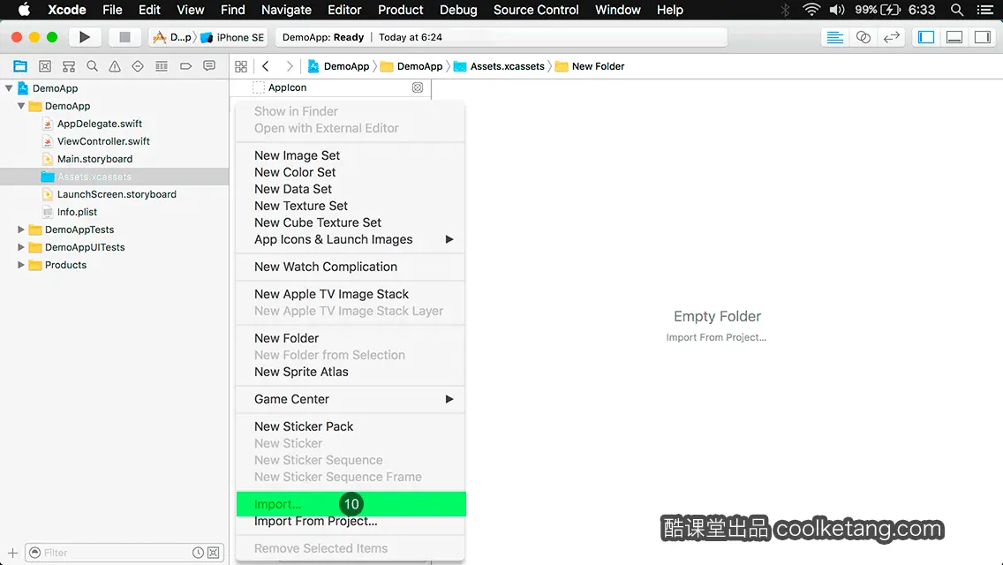Viewport: 1003px width, 565px height.
Task: Select AppDelegate.swift file
Action: click(100, 124)
